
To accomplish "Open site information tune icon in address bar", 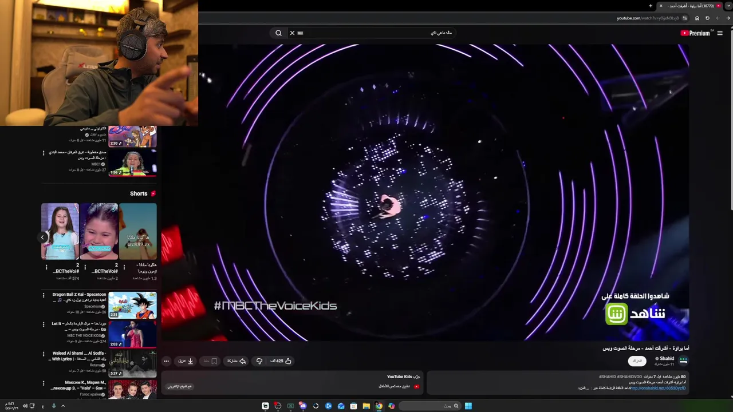I will pyautogui.click(x=685, y=18).
